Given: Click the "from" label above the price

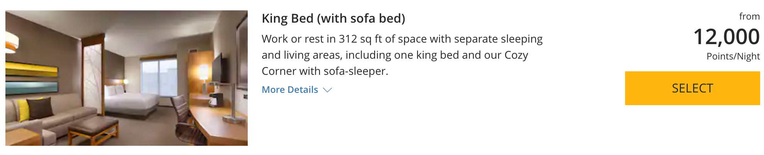Looking at the screenshot, I should click(x=749, y=16).
